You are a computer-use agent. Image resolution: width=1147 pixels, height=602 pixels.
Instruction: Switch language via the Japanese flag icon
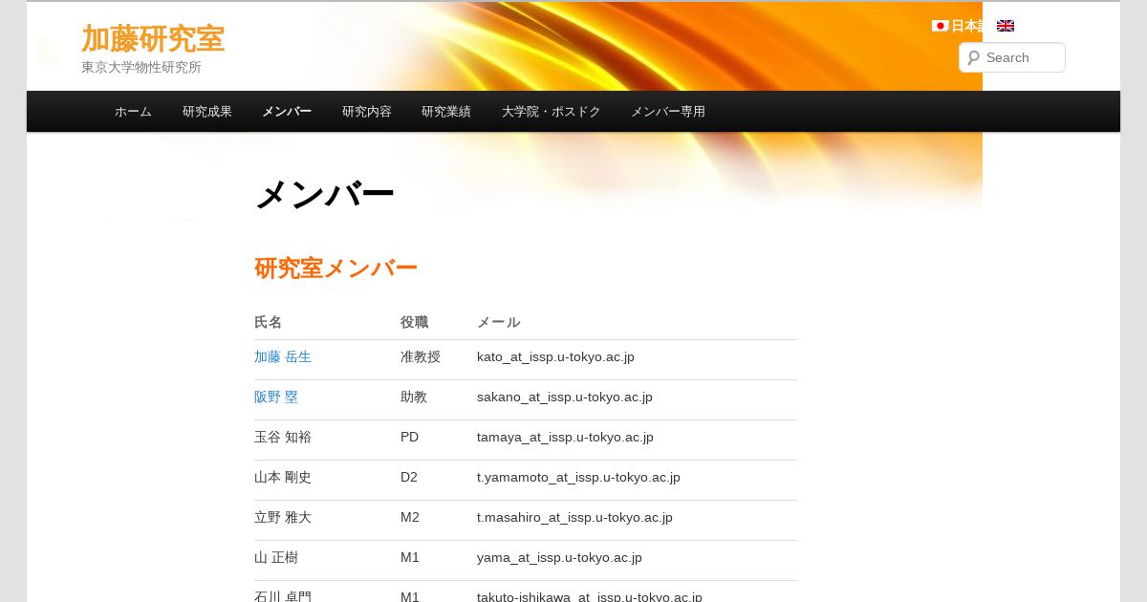point(940,26)
